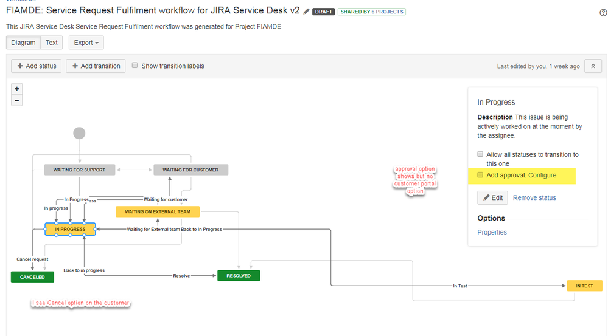Screen dimensions: 608x336
Task: Zoom in the diagram with the plus button
Action: pos(16,89)
